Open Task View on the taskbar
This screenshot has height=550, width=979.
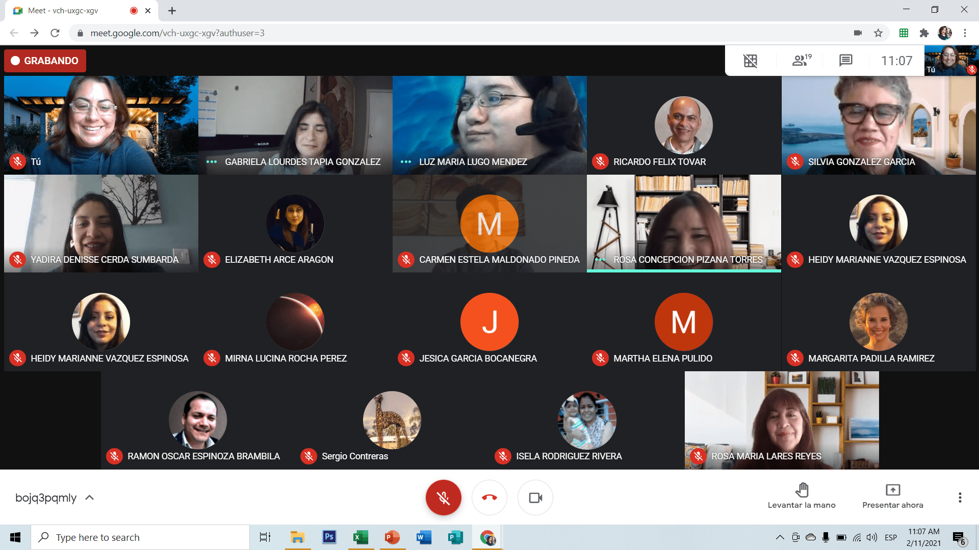(x=265, y=537)
